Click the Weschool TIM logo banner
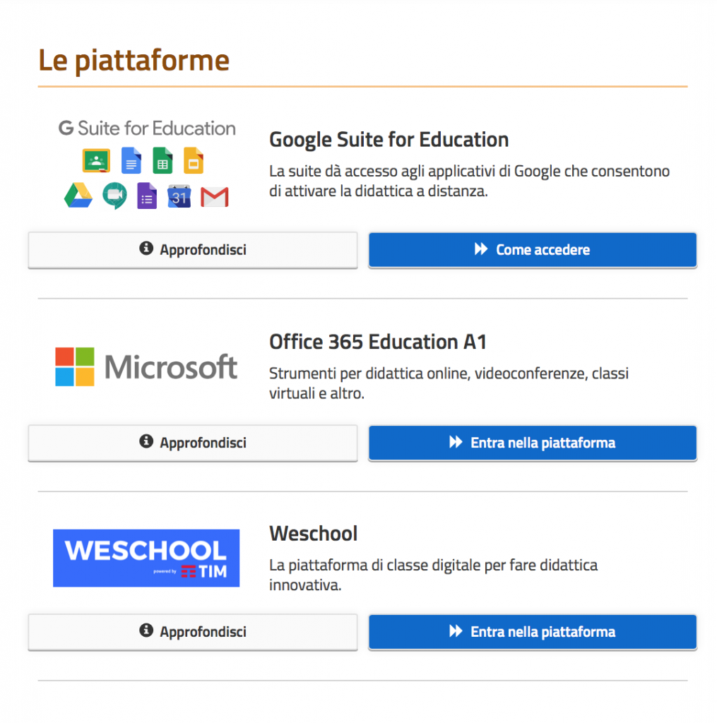This screenshot has height=723, width=717. [146, 558]
